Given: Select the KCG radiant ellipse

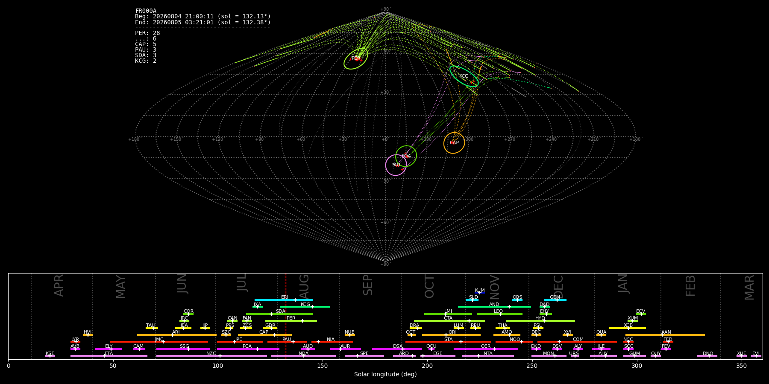Looking at the screenshot, I should pos(464,76).
